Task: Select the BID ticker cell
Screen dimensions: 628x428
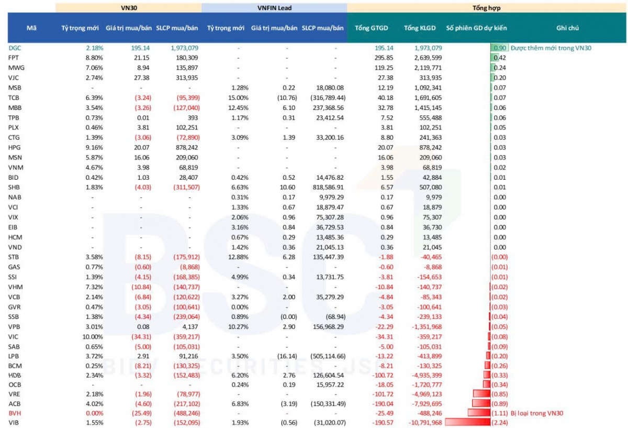Action: pos(14,177)
